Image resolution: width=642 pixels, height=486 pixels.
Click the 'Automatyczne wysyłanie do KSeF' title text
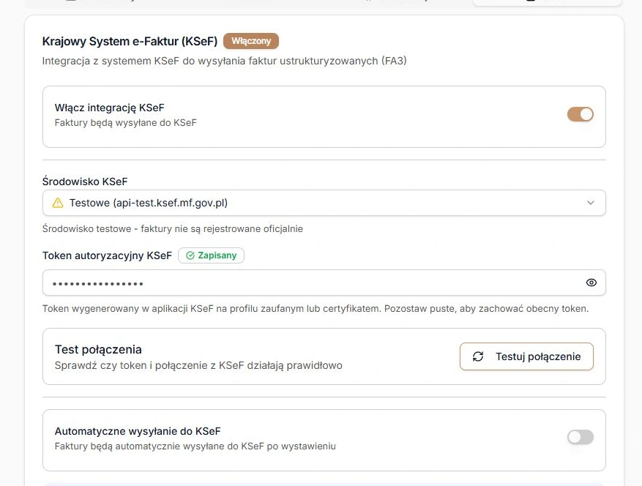pyautogui.click(x=138, y=431)
